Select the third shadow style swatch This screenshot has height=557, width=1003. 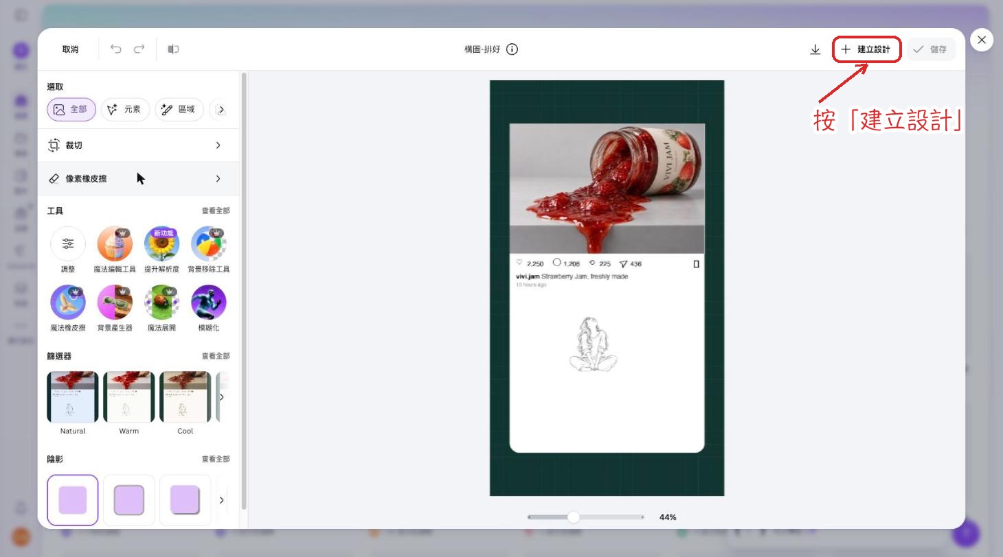185,500
